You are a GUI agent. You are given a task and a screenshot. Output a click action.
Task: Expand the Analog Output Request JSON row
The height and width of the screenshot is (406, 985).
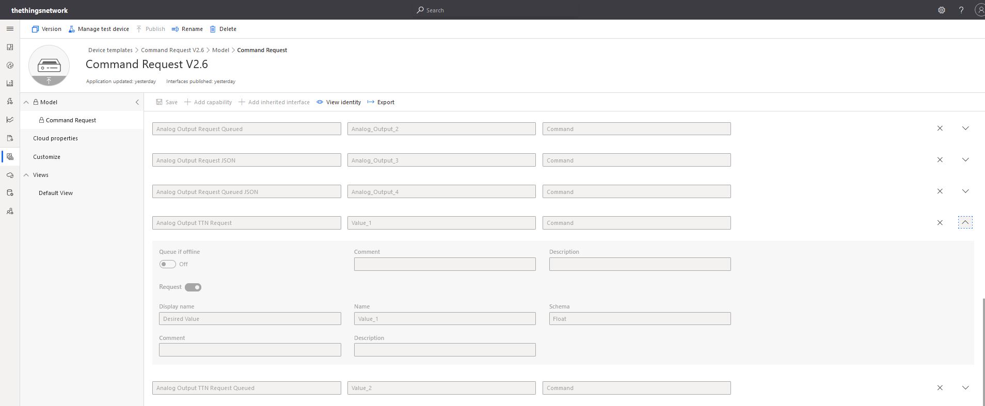click(x=965, y=160)
